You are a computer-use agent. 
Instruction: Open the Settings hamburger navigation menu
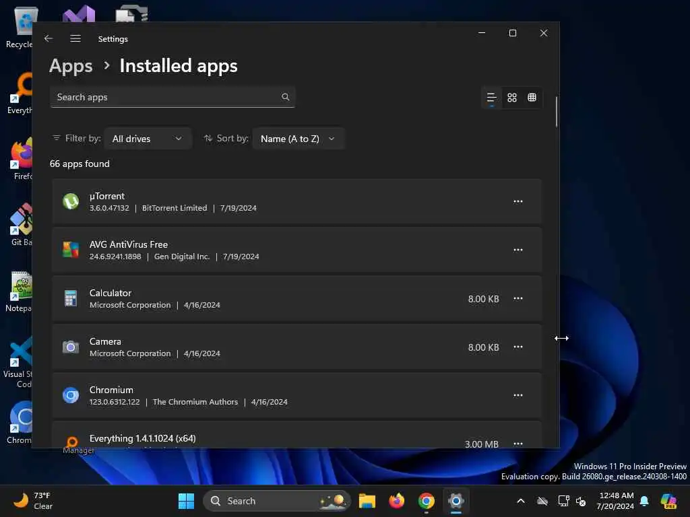click(x=75, y=38)
